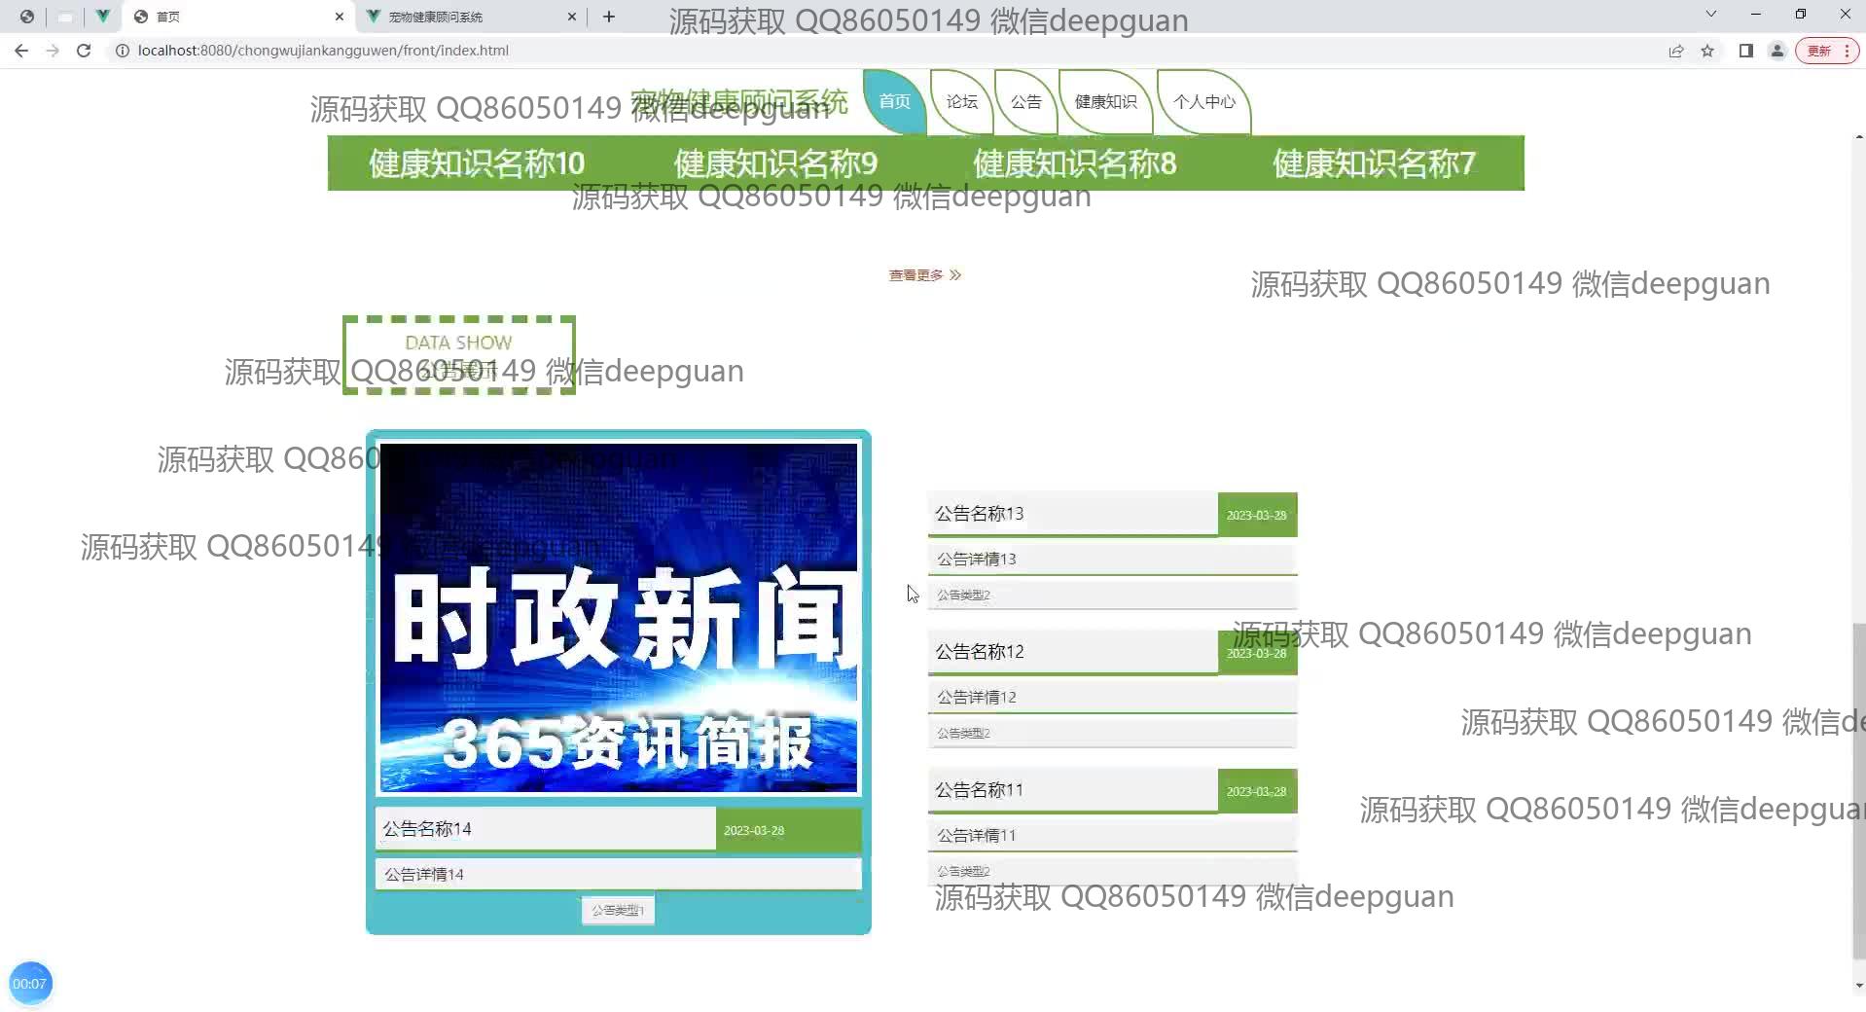Reload the page with refresh icon
This screenshot has height=1012, width=1866.
tap(84, 51)
